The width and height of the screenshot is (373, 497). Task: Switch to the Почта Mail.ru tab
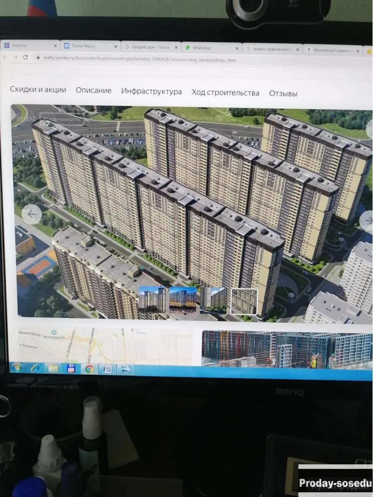[x=90, y=46]
